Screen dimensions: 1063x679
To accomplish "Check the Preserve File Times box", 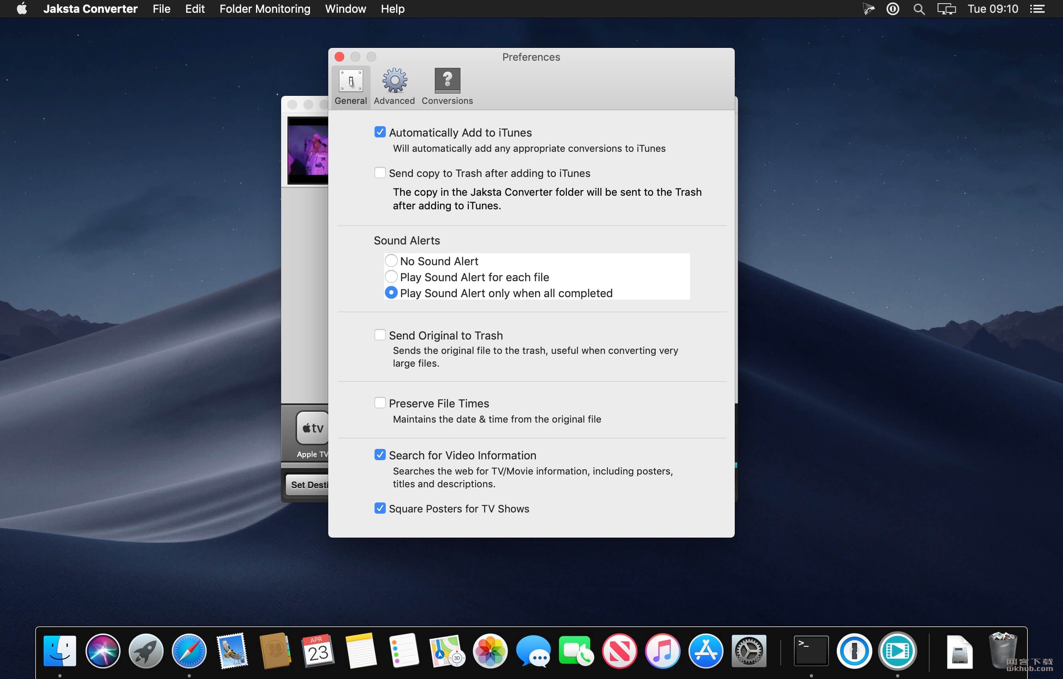I will click(380, 403).
